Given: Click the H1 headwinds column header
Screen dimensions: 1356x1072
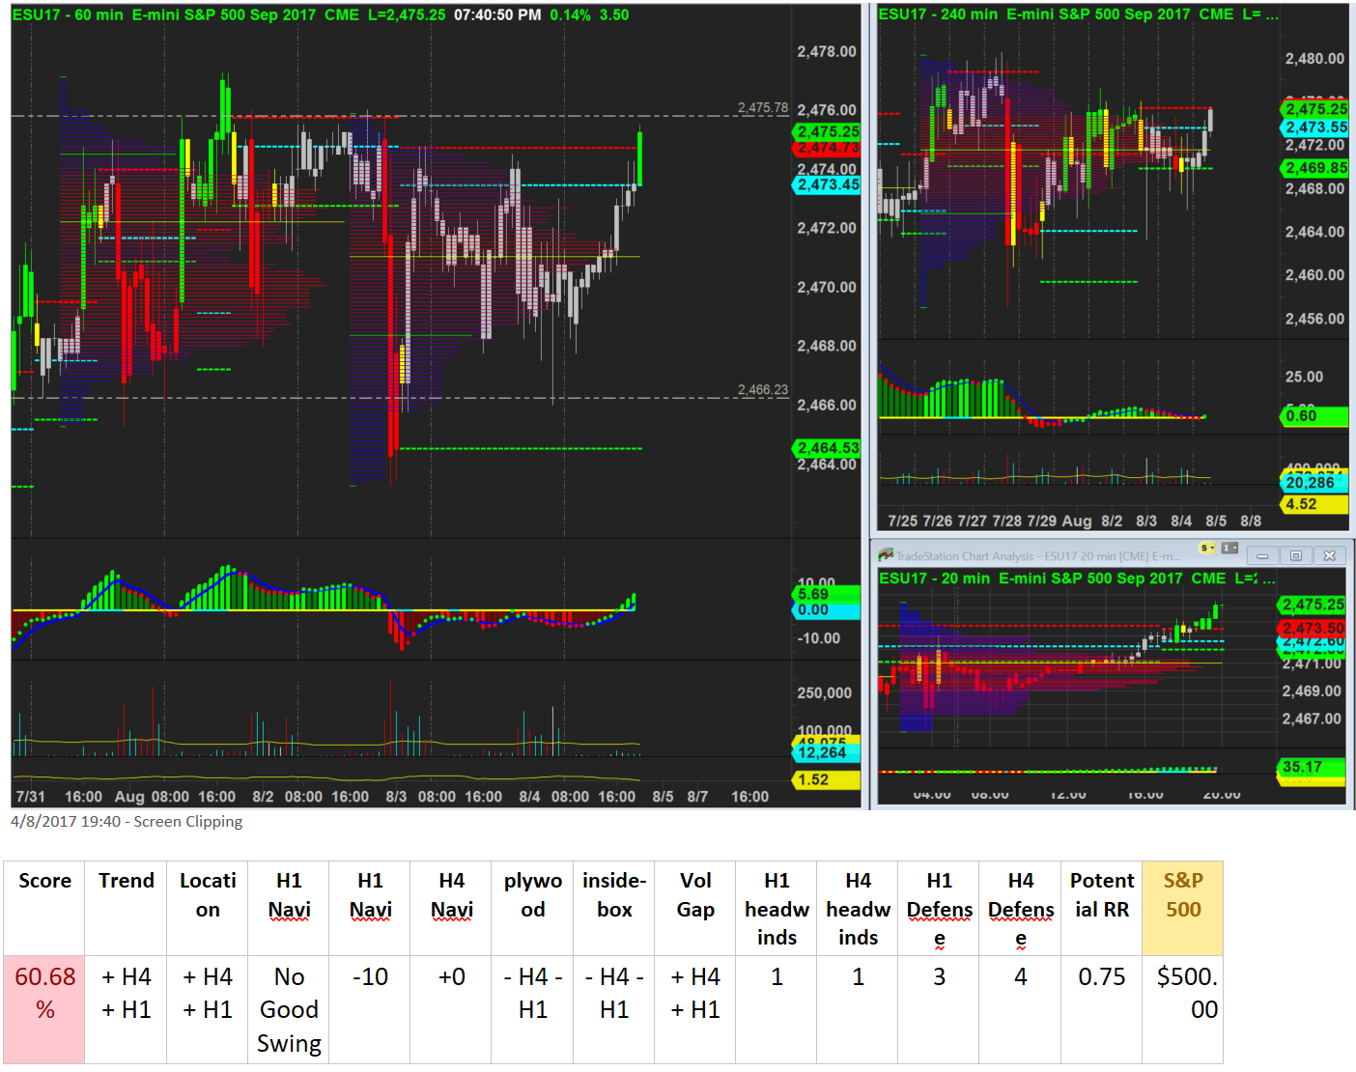Looking at the screenshot, I should click(x=777, y=909).
